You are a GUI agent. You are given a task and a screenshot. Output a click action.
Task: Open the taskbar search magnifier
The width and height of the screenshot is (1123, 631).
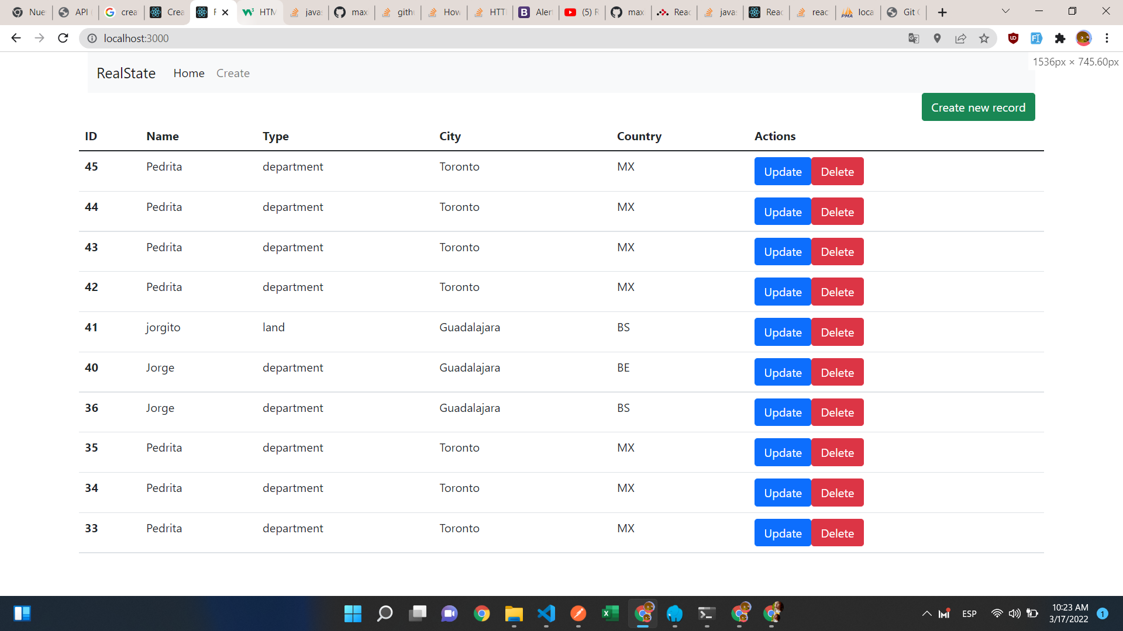click(385, 613)
